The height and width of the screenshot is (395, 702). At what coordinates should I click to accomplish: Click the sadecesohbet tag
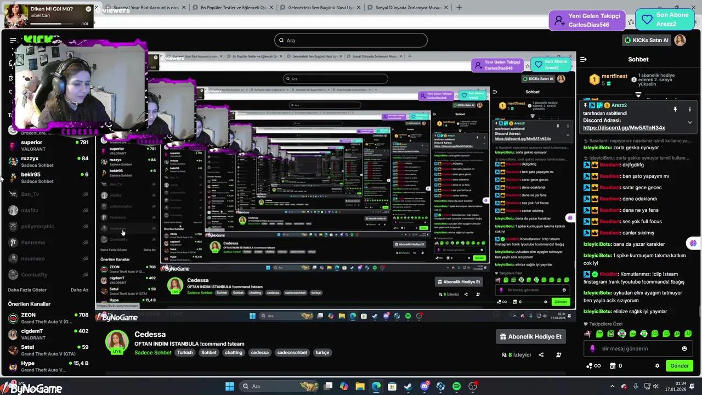tap(292, 352)
